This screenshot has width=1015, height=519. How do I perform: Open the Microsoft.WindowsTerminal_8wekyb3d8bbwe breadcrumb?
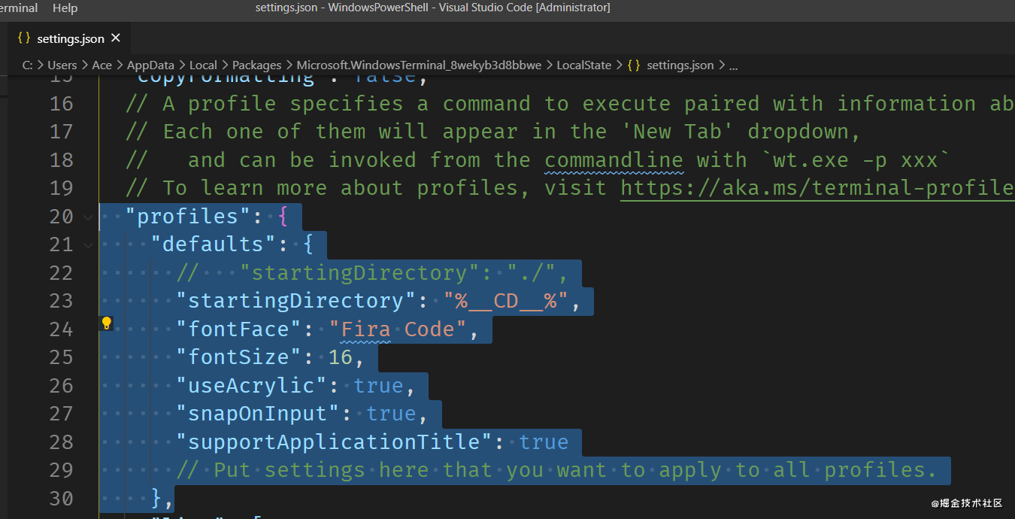[419, 65]
